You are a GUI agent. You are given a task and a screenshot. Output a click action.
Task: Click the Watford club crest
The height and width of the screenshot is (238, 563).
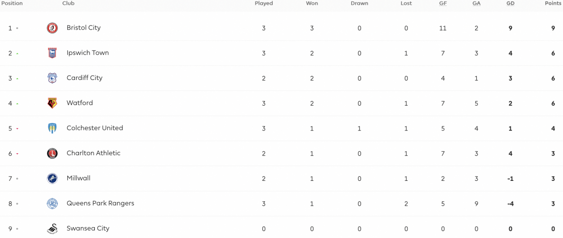coord(52,103)
